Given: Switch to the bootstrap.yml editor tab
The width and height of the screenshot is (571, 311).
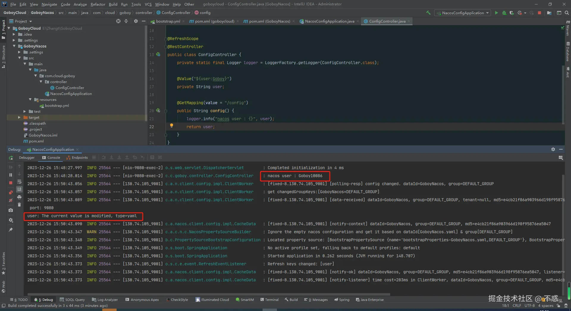Looking at the screenshot, I should [x=168, y=21].
